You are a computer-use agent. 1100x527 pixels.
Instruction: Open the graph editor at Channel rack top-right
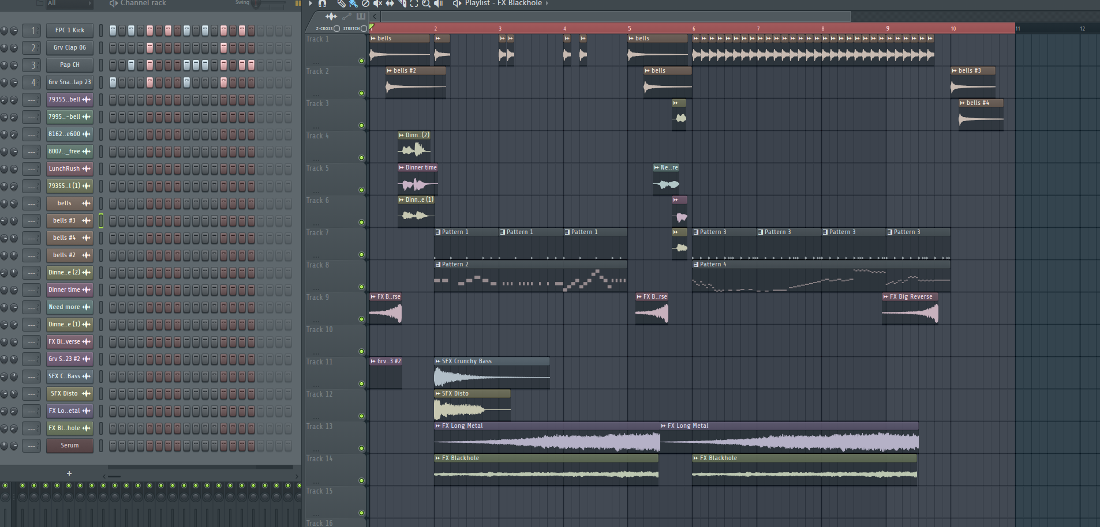pos(298,3)
